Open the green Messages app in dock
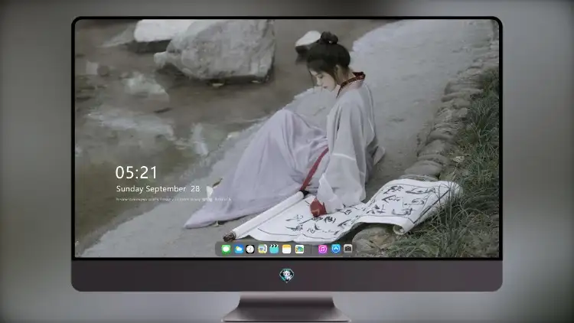Screen dimensions: 574x323 pyautogui.click(x=226, y=250)
